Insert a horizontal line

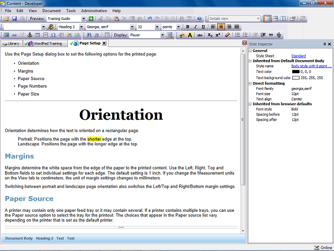[45, 35]
